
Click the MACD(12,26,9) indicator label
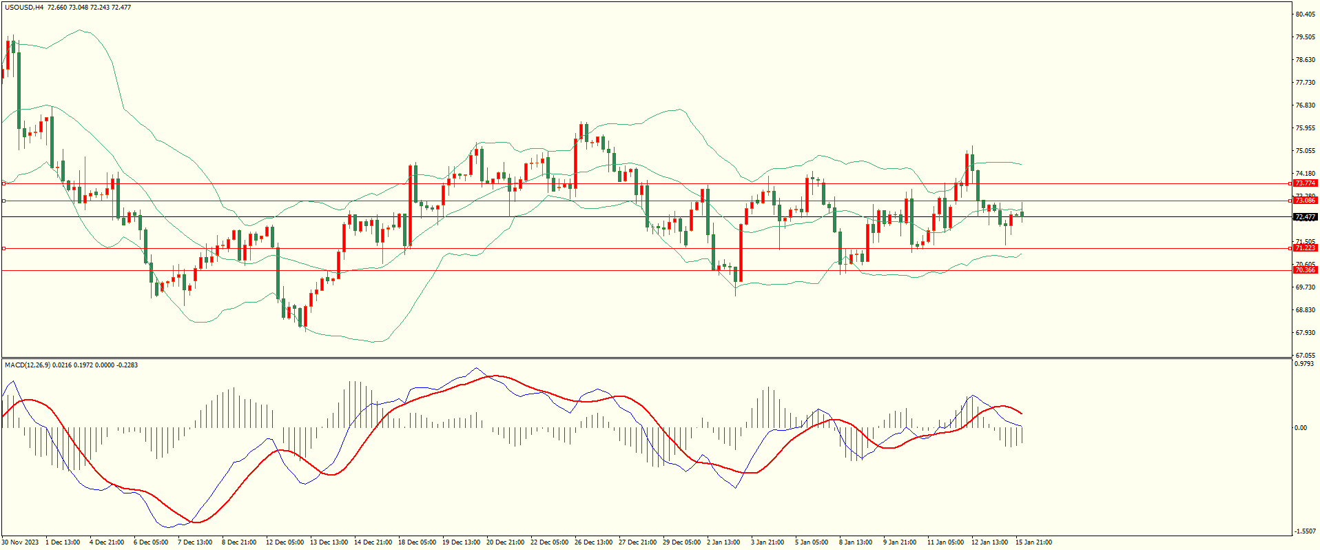coord(27,365)
